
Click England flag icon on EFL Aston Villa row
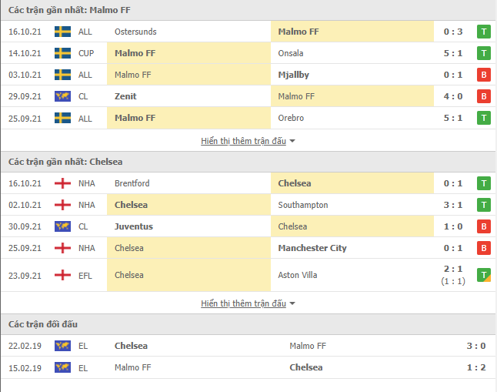click(x=62, y=275)
